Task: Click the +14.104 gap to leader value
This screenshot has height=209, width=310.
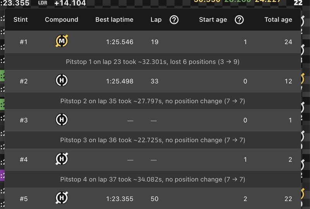Action: point(70,3)
